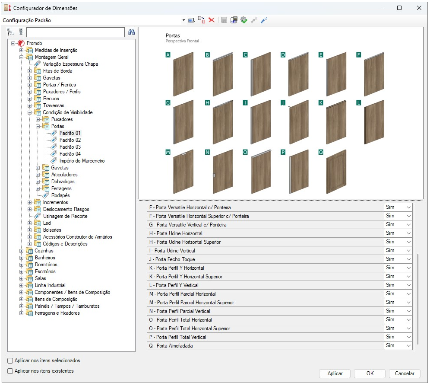
Task: Enable Aplicar nos itens existentes checkbox
Action: click(x=10, y=371)
